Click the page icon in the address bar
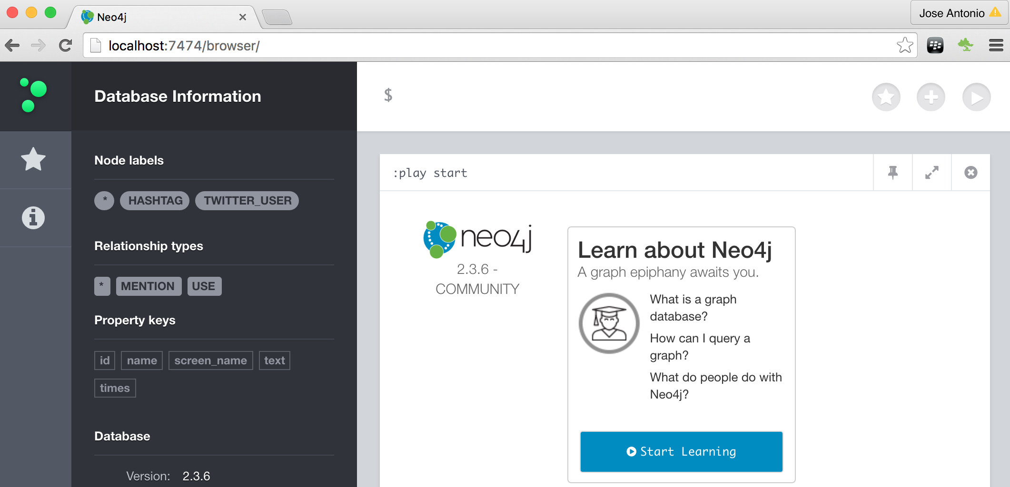 click(x=96, y=46)
